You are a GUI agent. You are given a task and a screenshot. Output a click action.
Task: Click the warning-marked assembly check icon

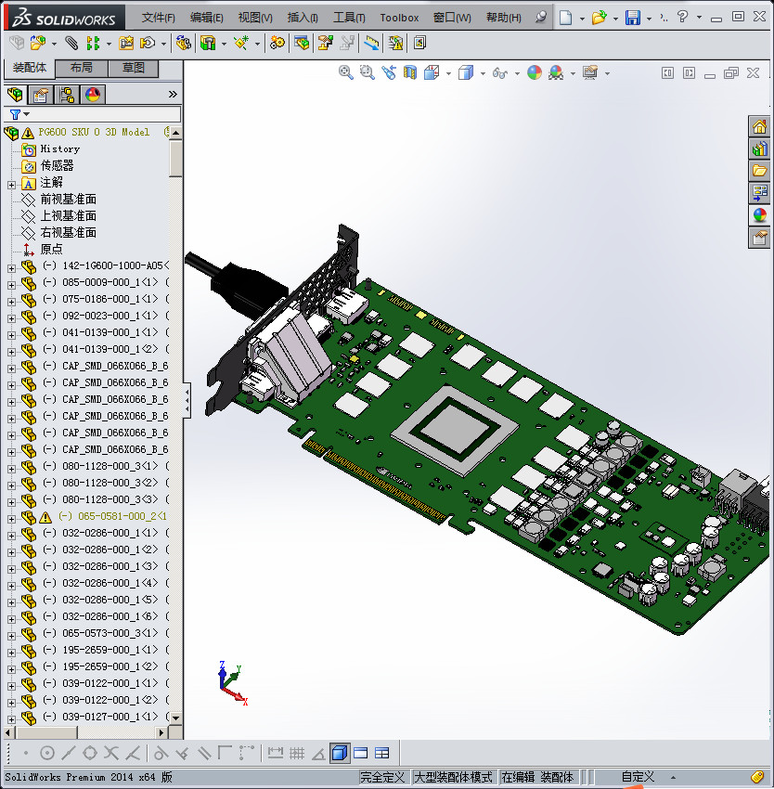[395, 44]
